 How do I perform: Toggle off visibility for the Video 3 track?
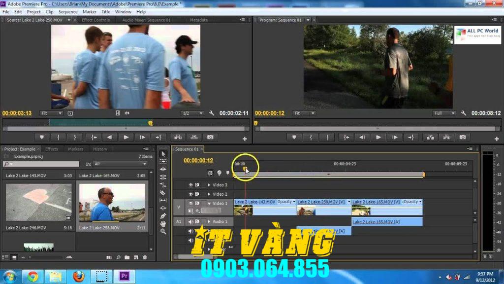(x=190, y=184)
